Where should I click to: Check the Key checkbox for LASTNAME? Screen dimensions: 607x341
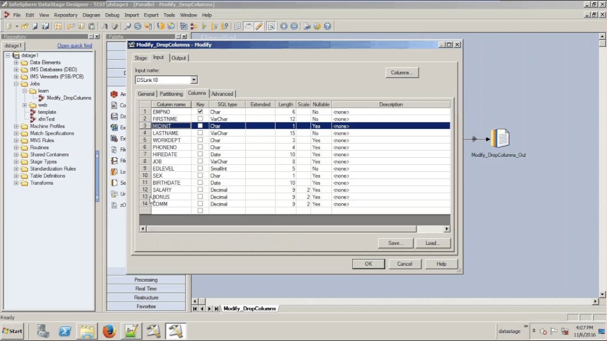click(x=200, y=133)
